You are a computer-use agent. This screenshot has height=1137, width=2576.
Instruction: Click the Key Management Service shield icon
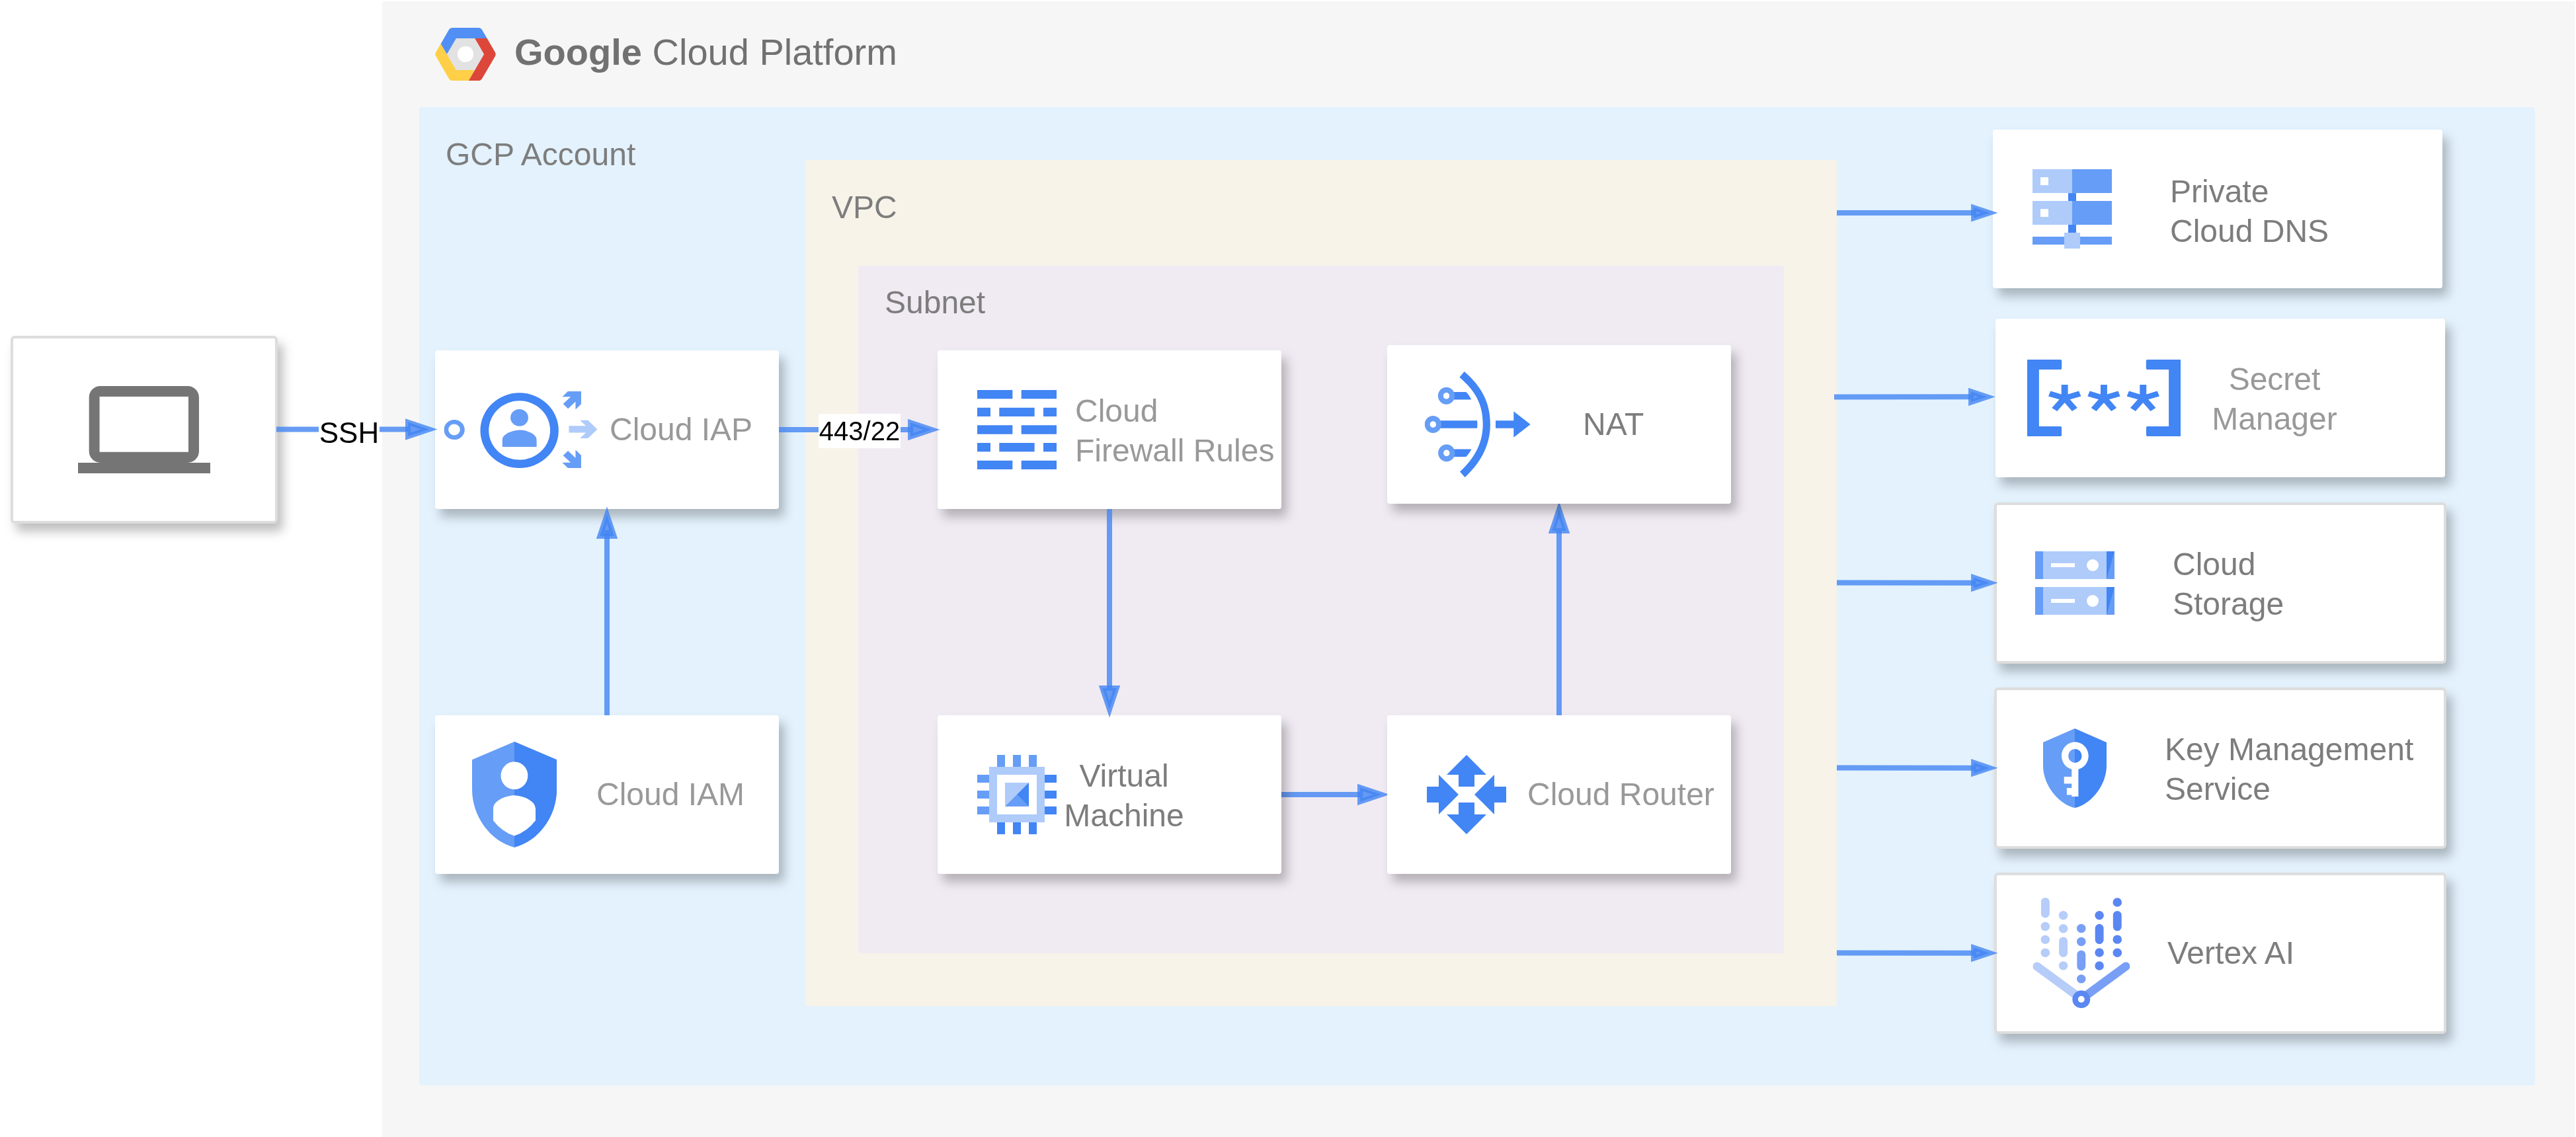point(2074,768)
